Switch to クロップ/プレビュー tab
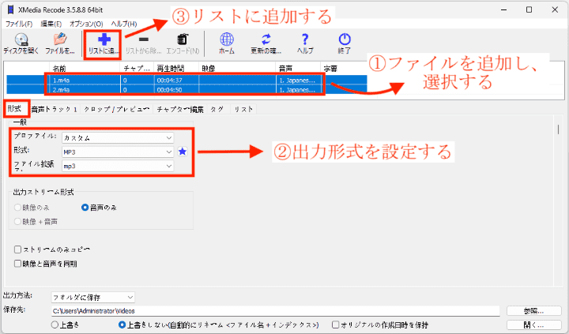This screenshot has height=334, width=569. (116, 109)
